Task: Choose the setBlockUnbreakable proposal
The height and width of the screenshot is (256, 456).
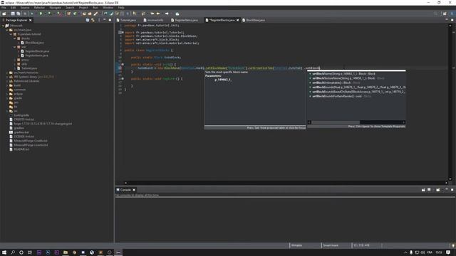Action: (356, 82)
